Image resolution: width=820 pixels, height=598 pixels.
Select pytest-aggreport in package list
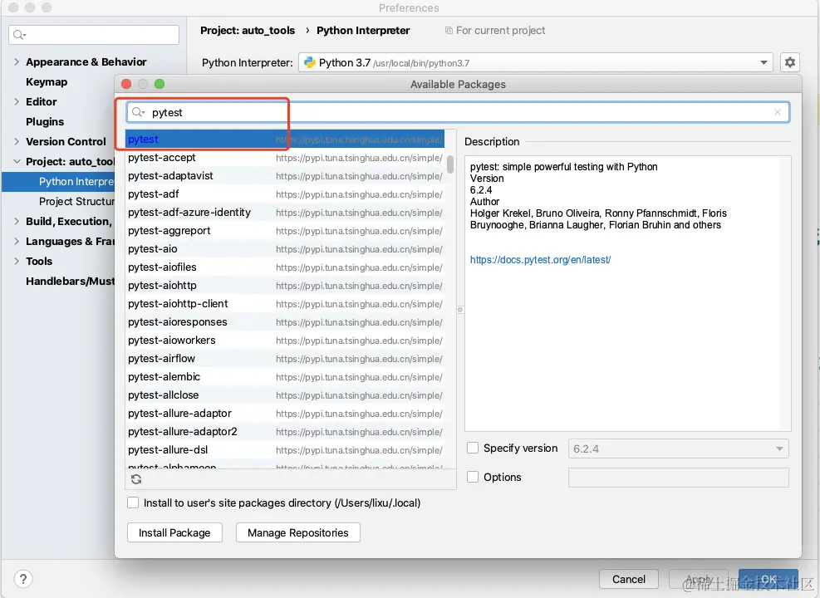coord(285,231)
